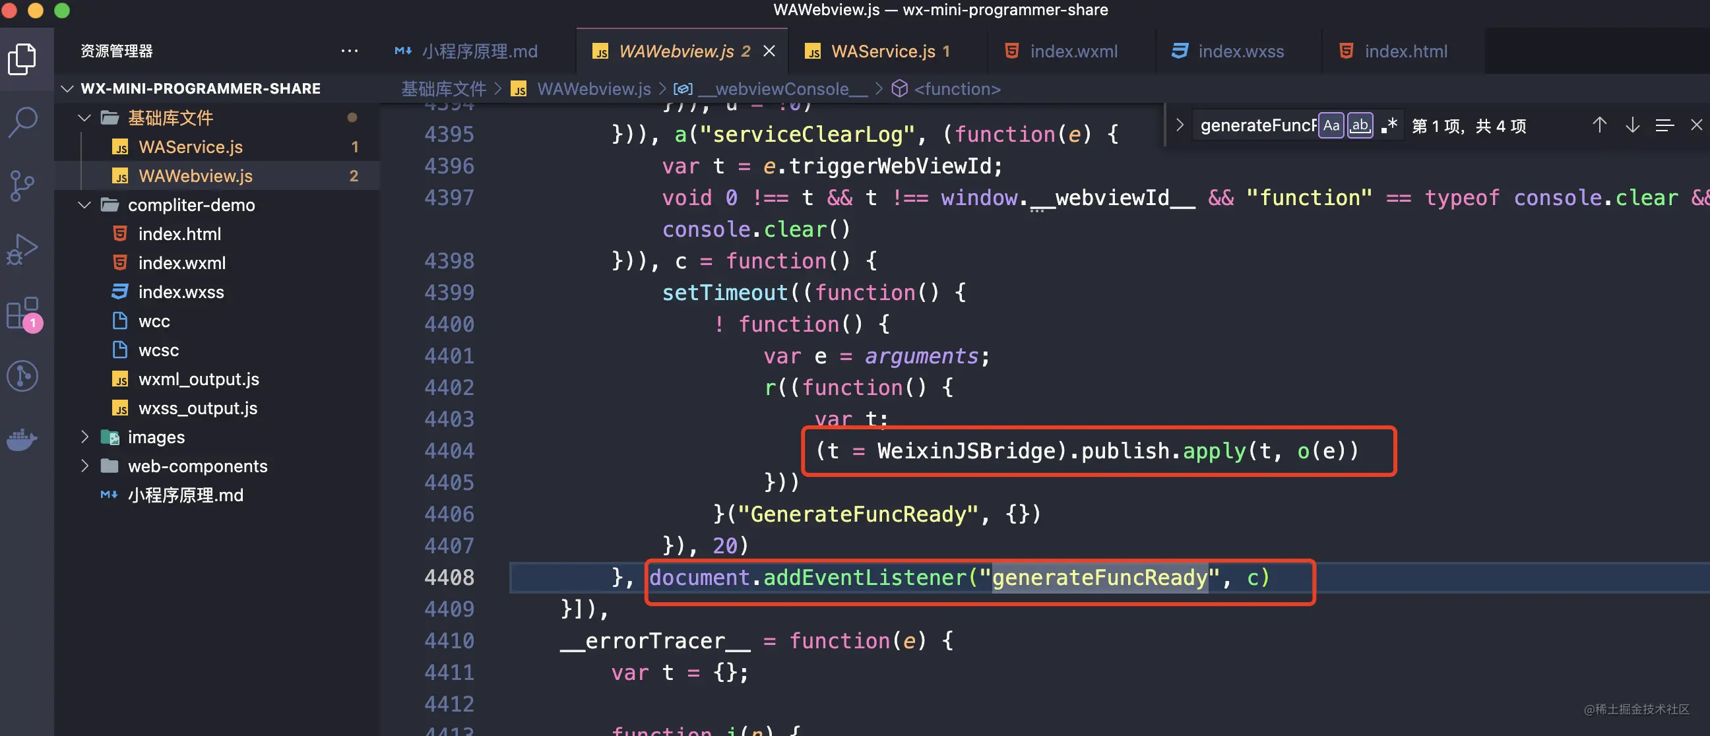Image resolution: width=1710 pixels, height=736 pixels.
Task: Open the Explorer view in activity bar
Action: click(22, 59)
